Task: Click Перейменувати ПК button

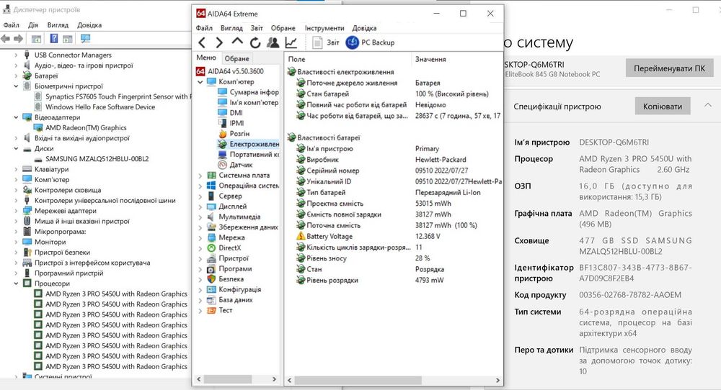Action: (x=669, y=68)
